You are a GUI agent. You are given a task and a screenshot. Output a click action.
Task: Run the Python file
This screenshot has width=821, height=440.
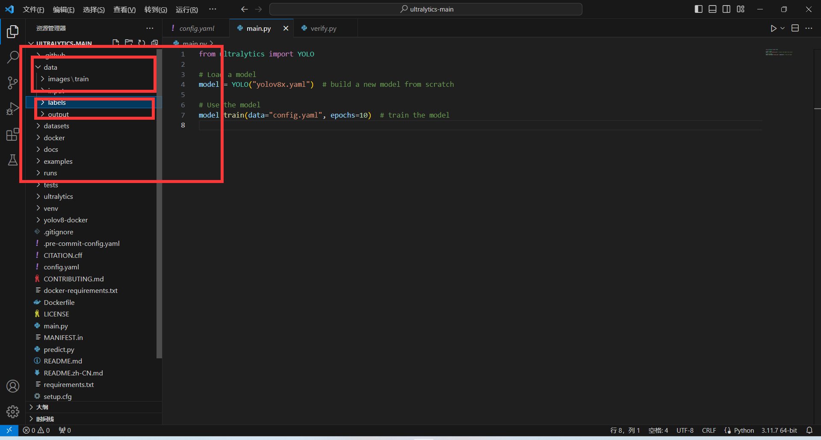point(773,28)
